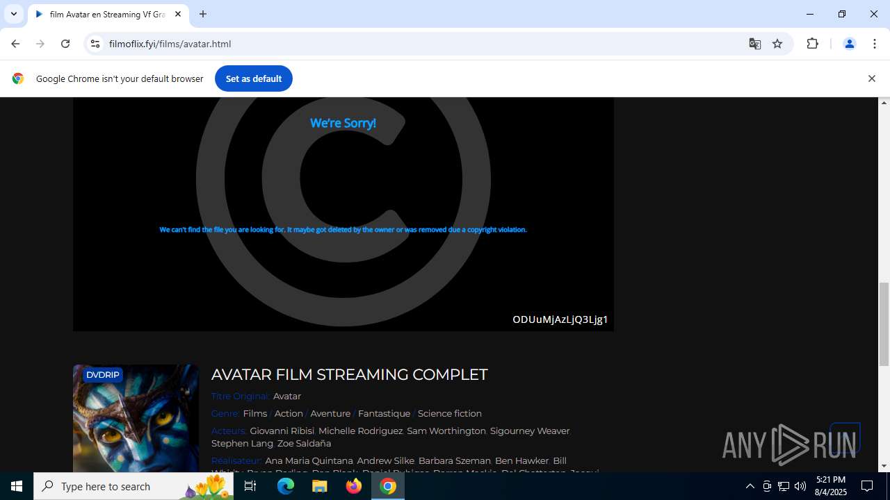
Task: Open a new tab with plus button
Action: 203,14
